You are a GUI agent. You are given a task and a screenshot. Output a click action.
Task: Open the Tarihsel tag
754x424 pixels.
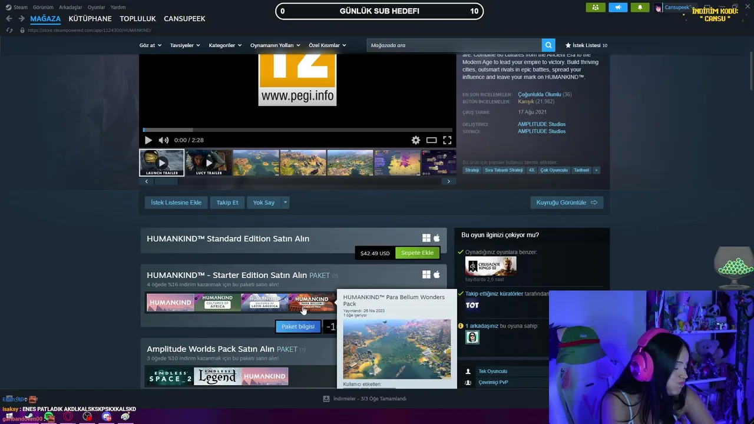point(581,170)
